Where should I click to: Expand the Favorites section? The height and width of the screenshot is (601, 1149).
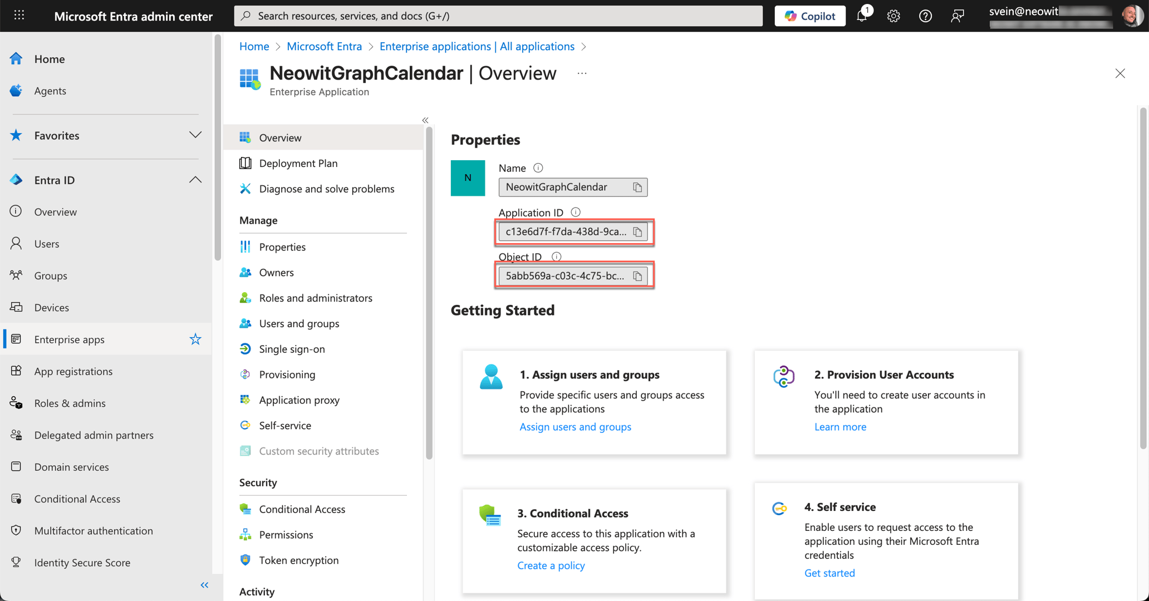195,135
